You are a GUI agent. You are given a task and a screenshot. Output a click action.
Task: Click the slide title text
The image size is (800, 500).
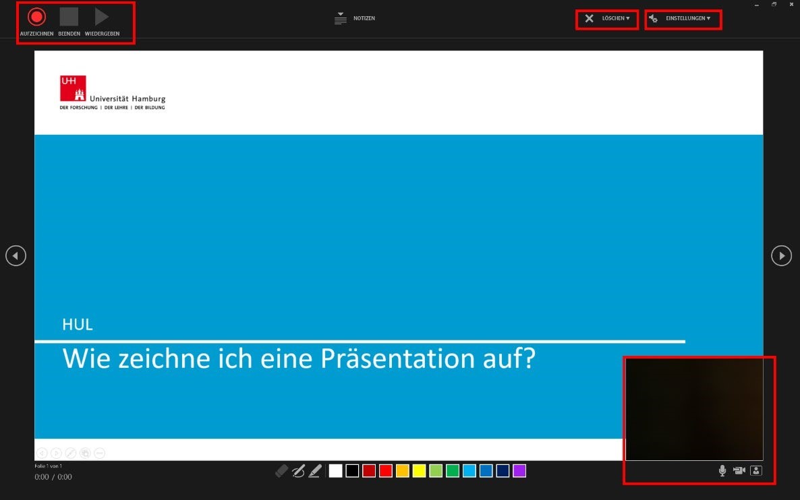[x=298, y=358]
